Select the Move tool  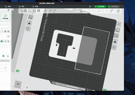[x=45, y=11]
